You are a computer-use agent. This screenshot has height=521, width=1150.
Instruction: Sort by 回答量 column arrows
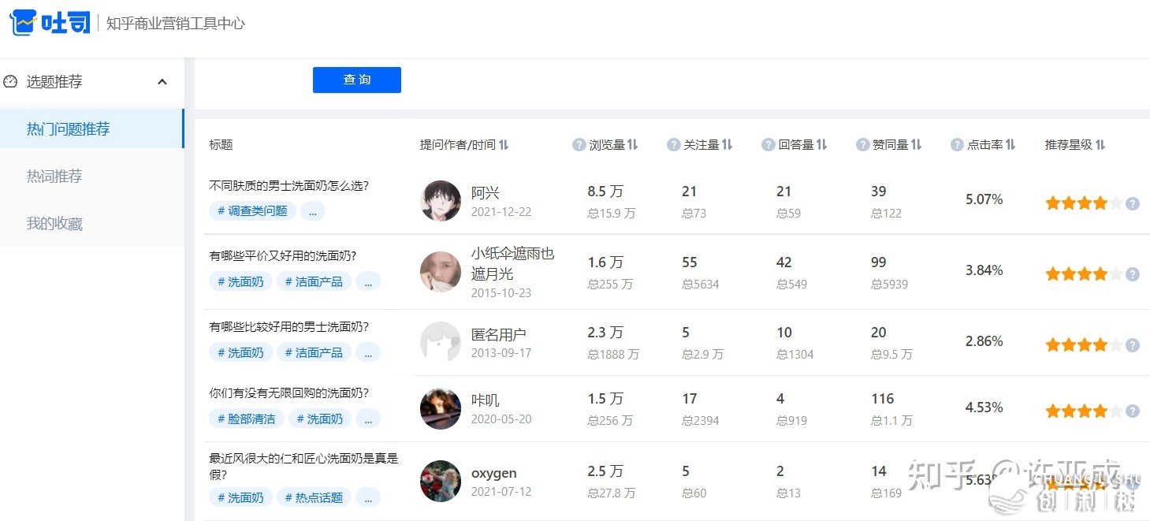point(821,145)
